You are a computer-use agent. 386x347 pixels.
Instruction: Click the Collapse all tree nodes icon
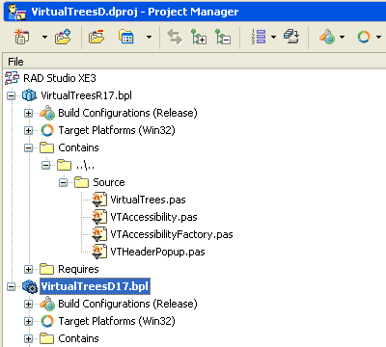(223, 37)
